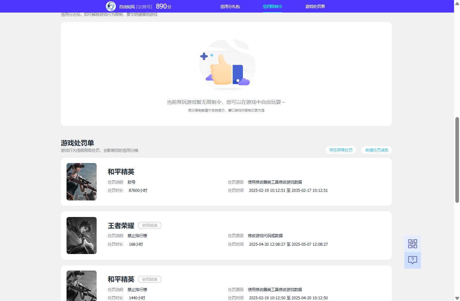Open the 信用限制令 tab

pyautogui.click(x=272, y=6)
